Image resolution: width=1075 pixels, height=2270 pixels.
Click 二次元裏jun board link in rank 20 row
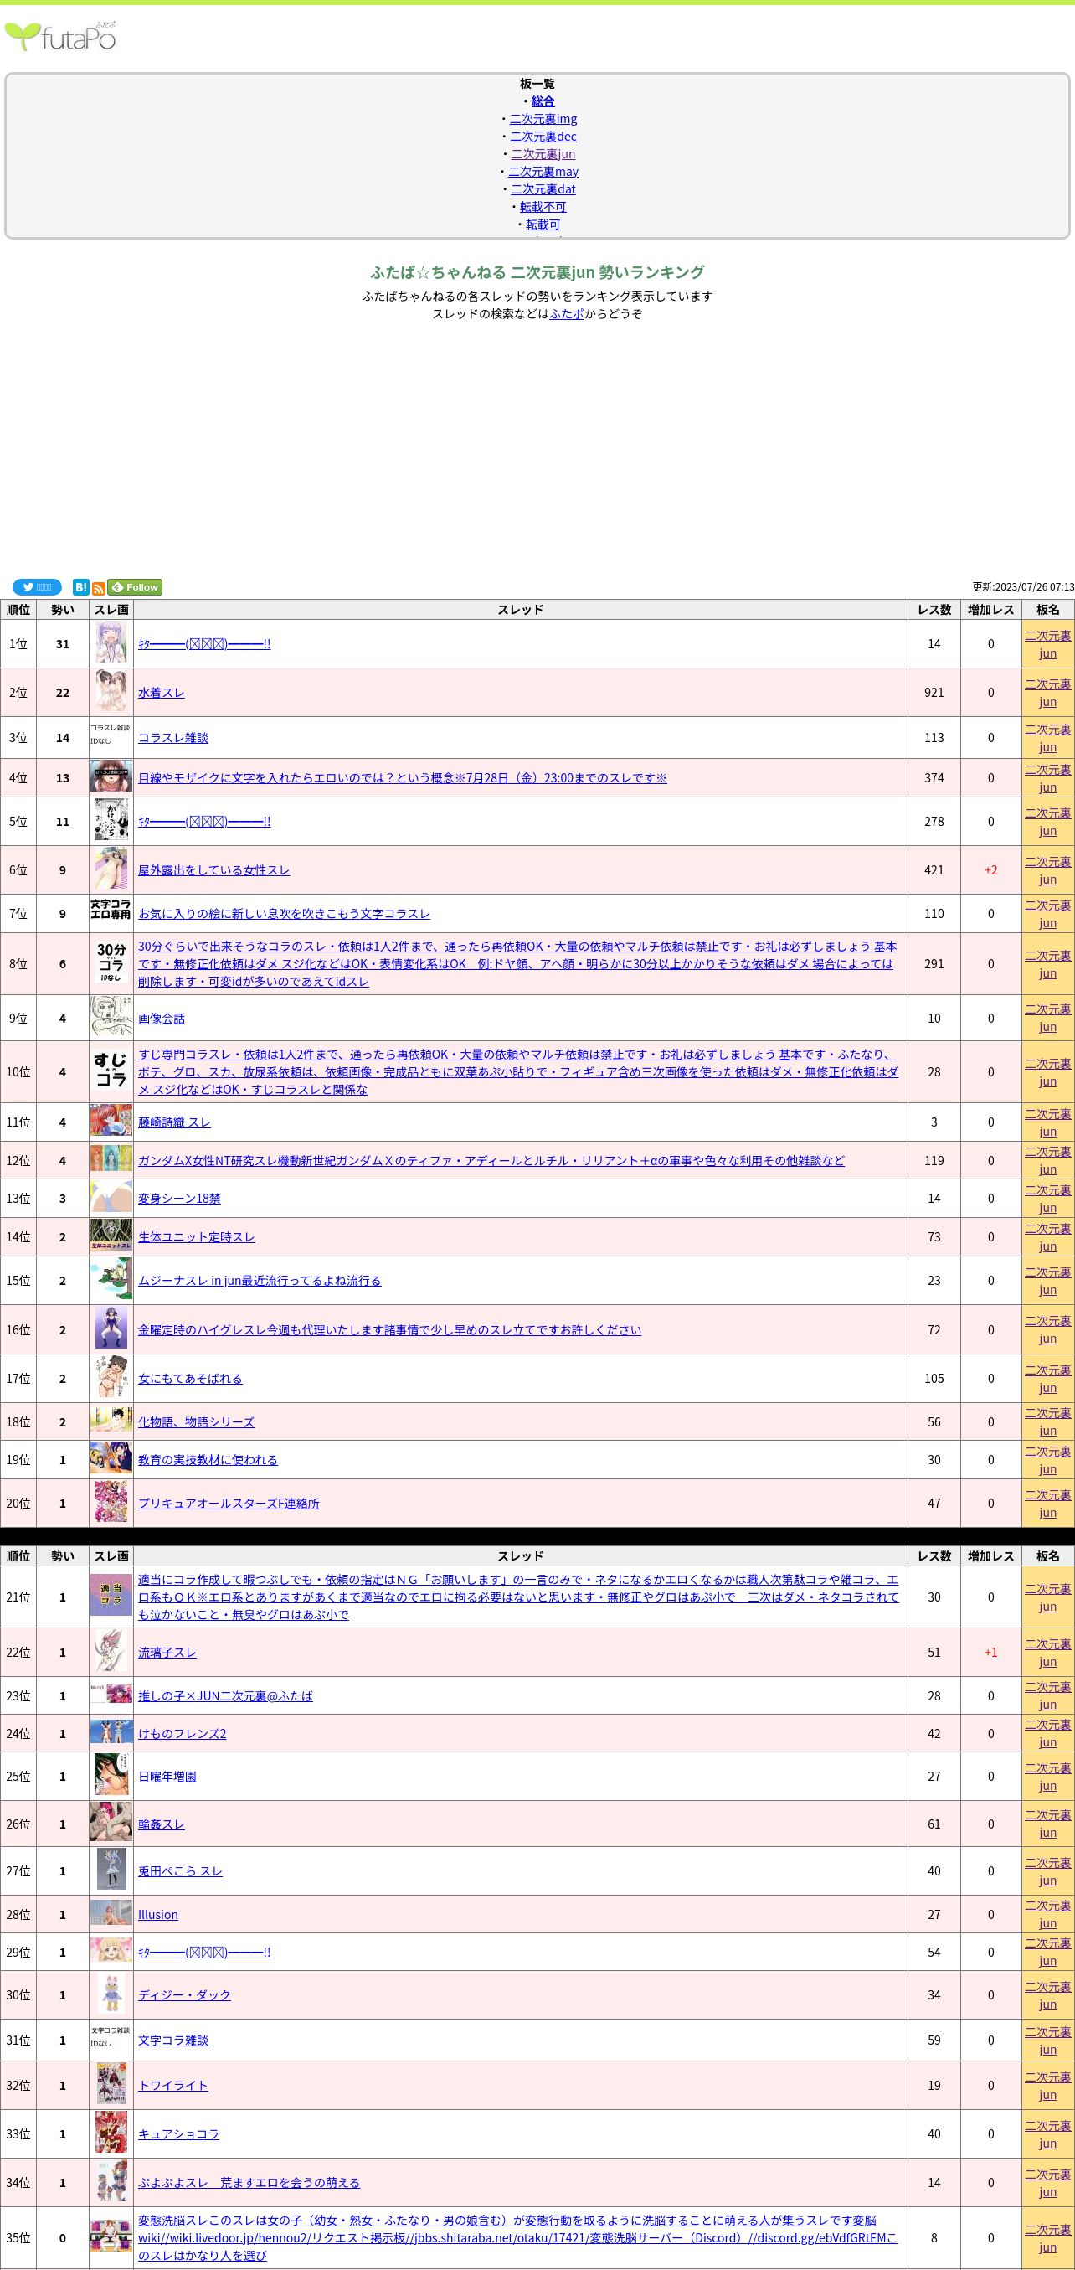tap(1047, 1504)
